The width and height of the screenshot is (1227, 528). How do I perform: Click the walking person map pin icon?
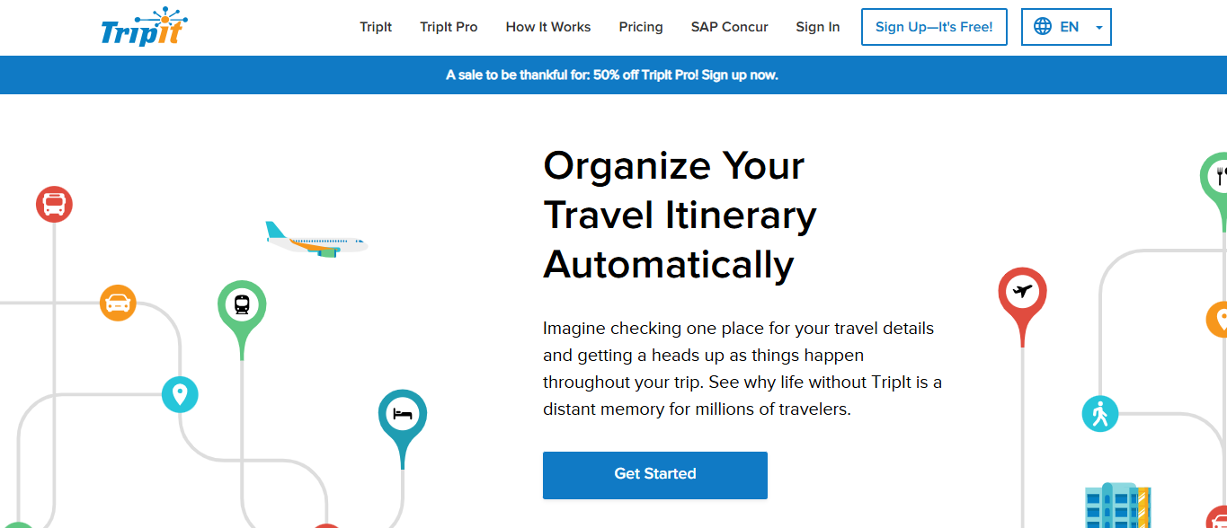click(1100, 413)
